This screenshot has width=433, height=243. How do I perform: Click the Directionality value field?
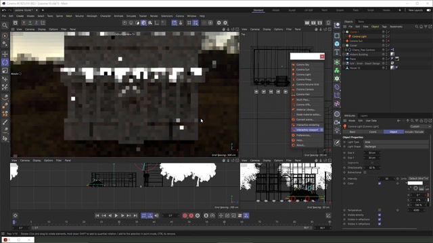pos(372,167)
